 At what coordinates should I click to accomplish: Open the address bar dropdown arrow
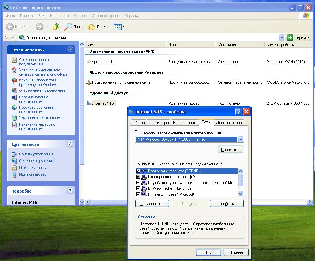tap(282, 37)
